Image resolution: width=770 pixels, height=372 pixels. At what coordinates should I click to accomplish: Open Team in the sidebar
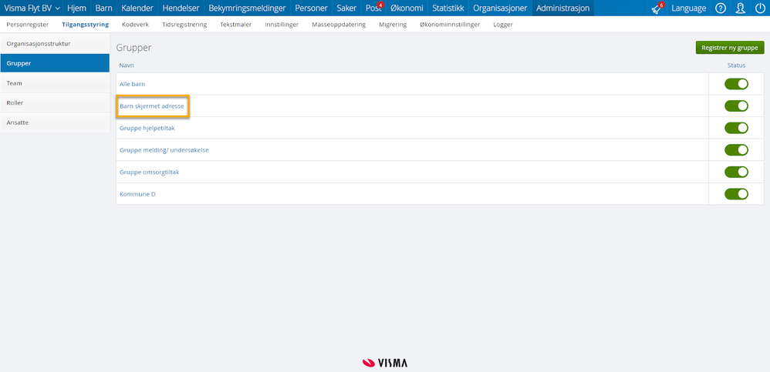pos(55,83)
